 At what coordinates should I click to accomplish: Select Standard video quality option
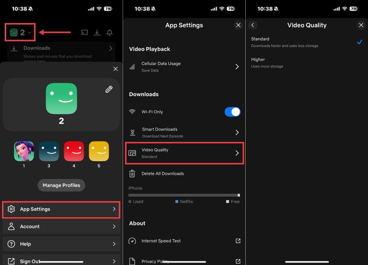pos(307,42)
